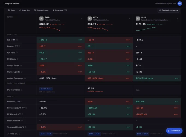The height and width of the screenshot is (137, 186).
Task: Click info icon next to Revenue (TTM)
Action: click(21, 101)
